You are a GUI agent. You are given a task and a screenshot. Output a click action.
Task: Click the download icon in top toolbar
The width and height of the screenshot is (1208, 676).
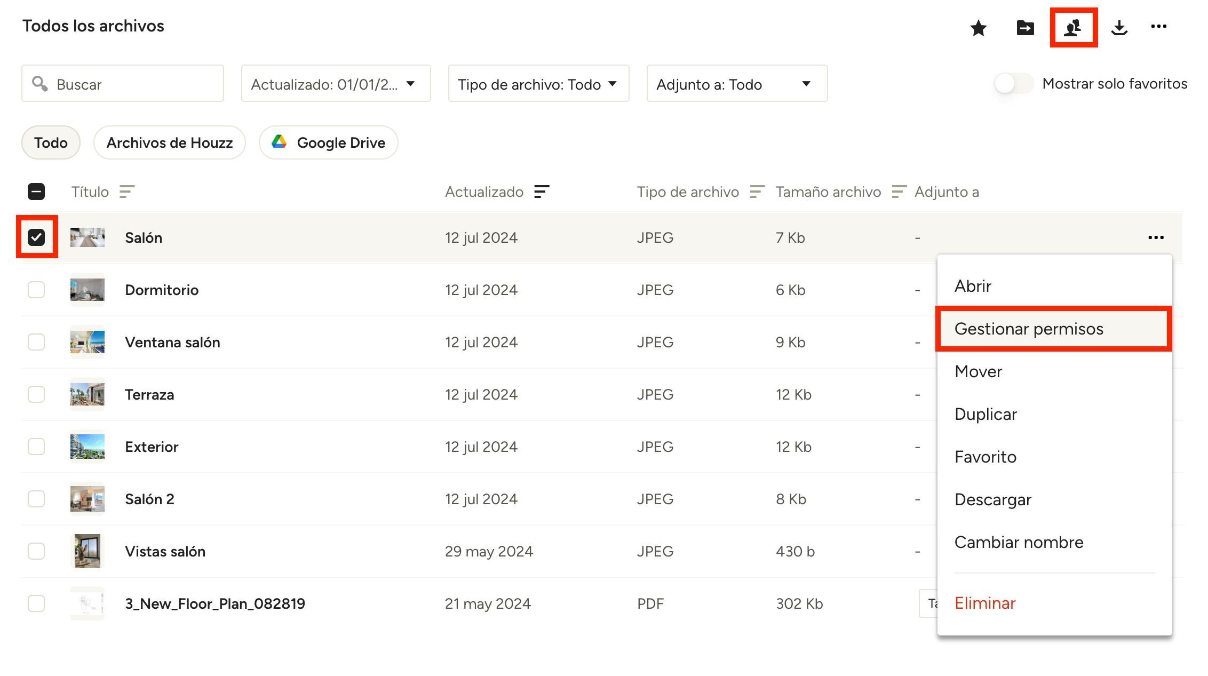1119,28
